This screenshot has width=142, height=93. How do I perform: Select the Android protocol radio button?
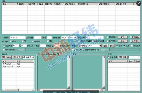point(33,41)
